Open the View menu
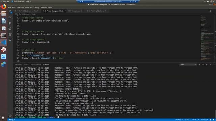The image size is (216, 121). [x=27, y=8]
